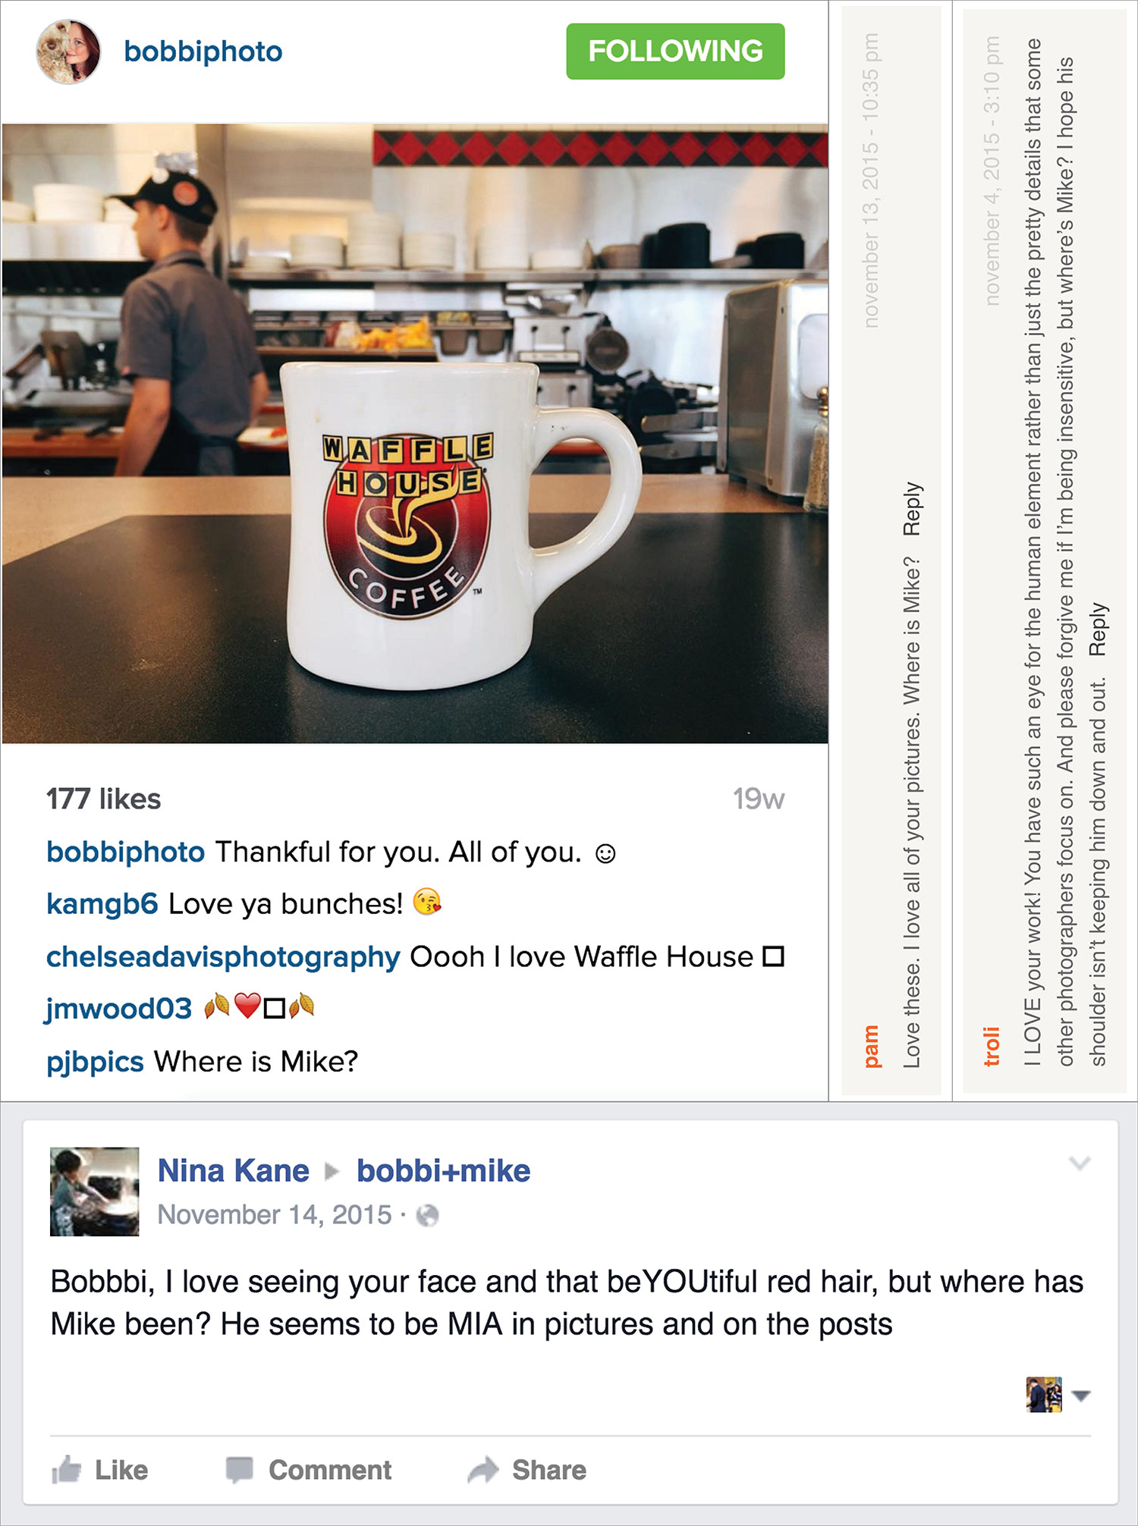Open kamgb6 commenter profile link
The width and height of the screenshot is (1138, 1526).
pyautogui.click(x=102, y=903)
